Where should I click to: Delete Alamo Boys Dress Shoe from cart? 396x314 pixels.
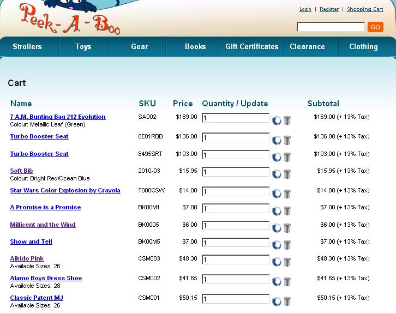click(x=287, y=281)
